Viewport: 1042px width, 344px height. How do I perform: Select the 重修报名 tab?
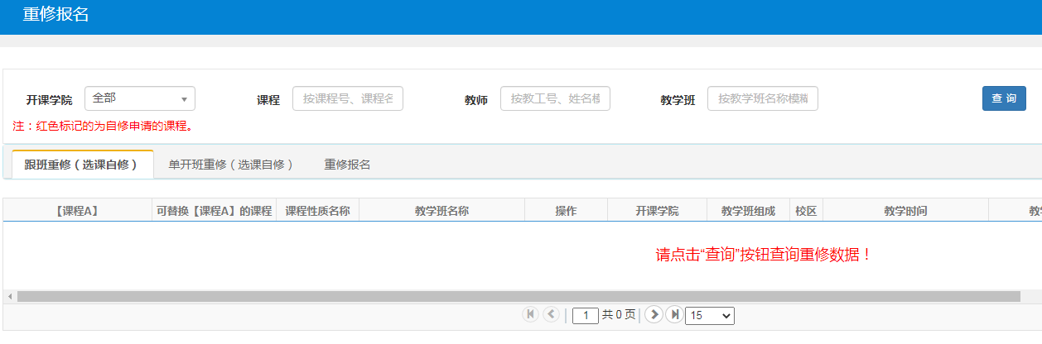[347, 165]
